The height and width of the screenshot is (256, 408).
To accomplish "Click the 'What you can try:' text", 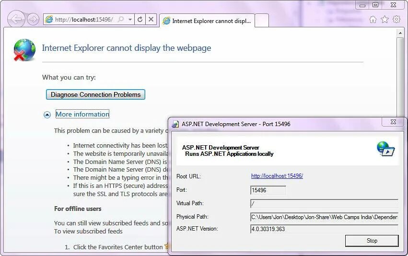I will 69,78.
